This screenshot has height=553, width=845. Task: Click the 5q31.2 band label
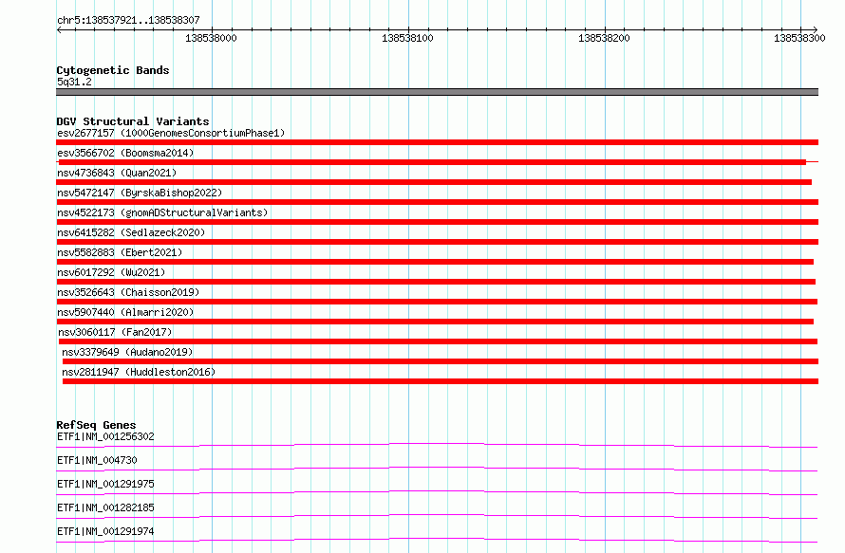74,82
